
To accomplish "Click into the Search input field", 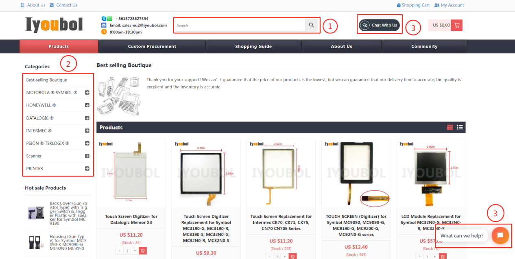I will click(240, 25).
